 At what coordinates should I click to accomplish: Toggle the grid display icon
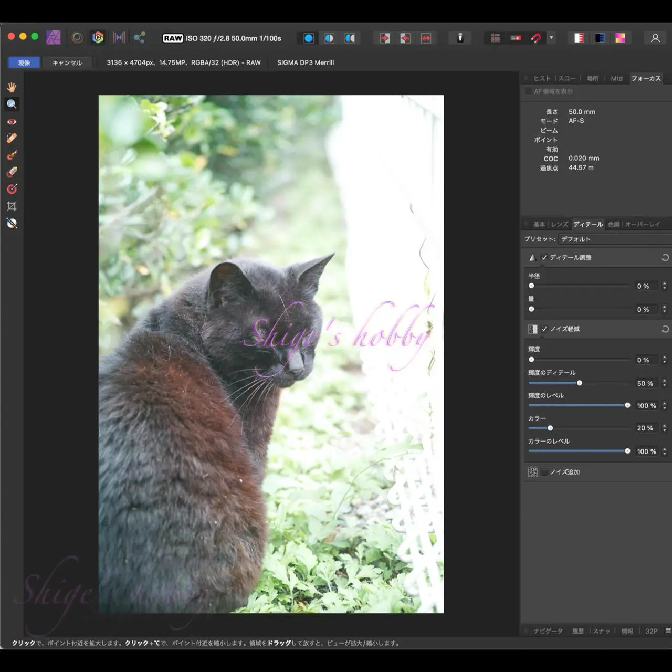[x=495, y=38]
